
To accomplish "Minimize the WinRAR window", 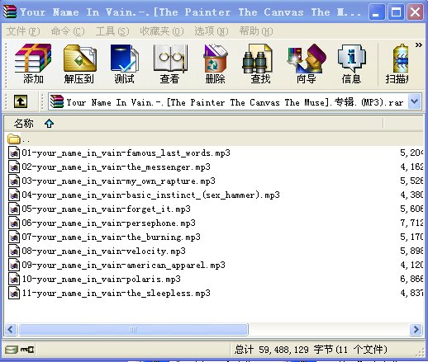I will 377,12.
